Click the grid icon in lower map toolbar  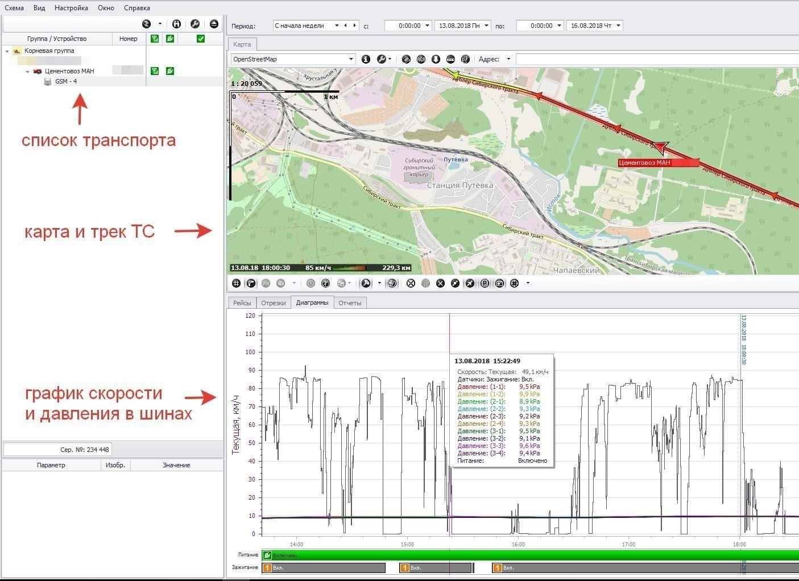click(236, 283)
